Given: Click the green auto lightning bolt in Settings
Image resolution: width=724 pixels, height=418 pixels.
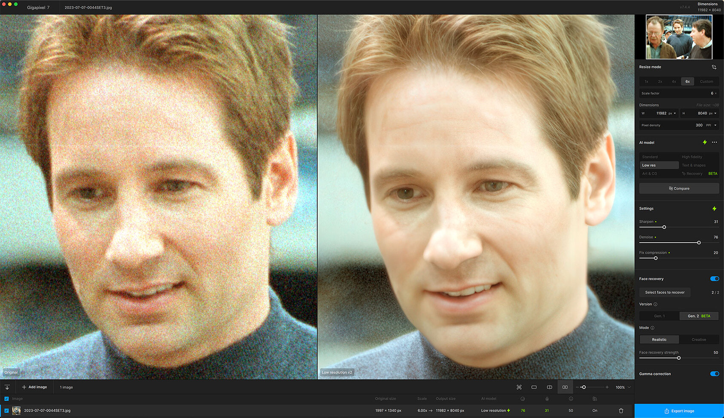Looking at the screenshot, I should [x=714, y=209].
